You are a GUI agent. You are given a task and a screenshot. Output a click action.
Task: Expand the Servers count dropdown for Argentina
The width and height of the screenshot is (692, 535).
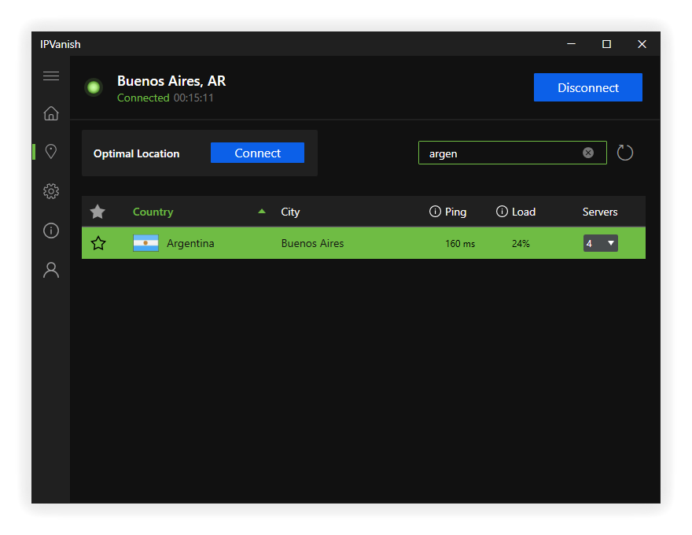600,243
